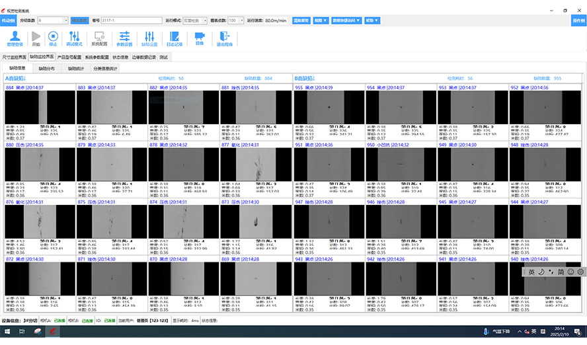Open the 图表点数 dropdown showing 100
This screenshot has width=587, height=345.
[x=241, y=20]
